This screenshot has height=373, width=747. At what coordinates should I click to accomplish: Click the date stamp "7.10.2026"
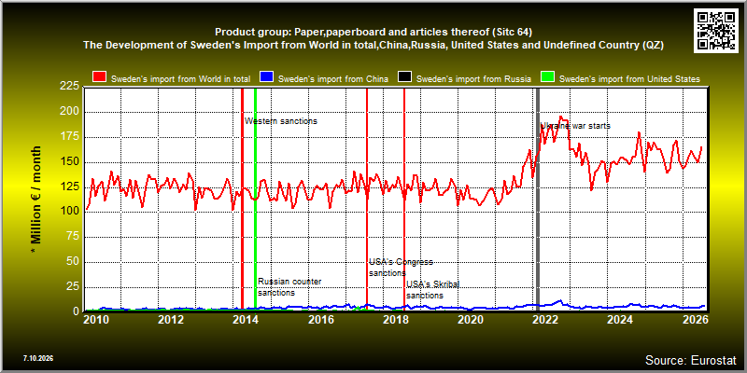pyautogui.click(x=38, y=358)
